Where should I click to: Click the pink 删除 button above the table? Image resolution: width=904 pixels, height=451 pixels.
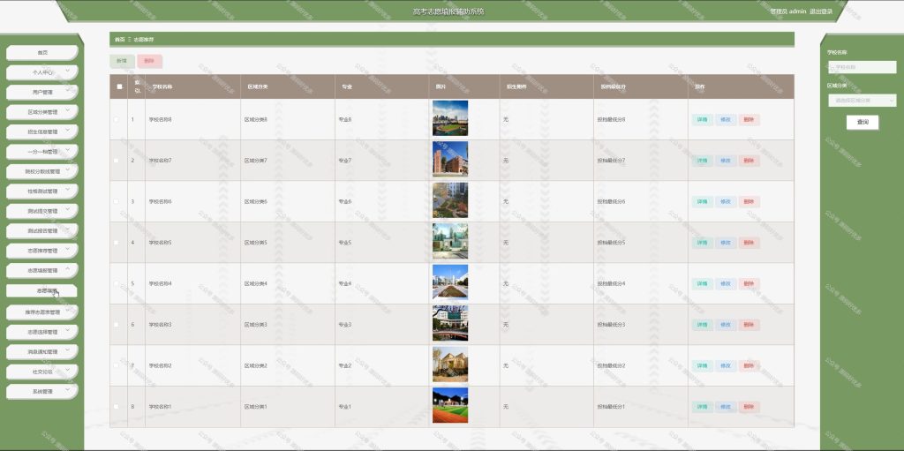pyautogui.click(x=150, y=61)
